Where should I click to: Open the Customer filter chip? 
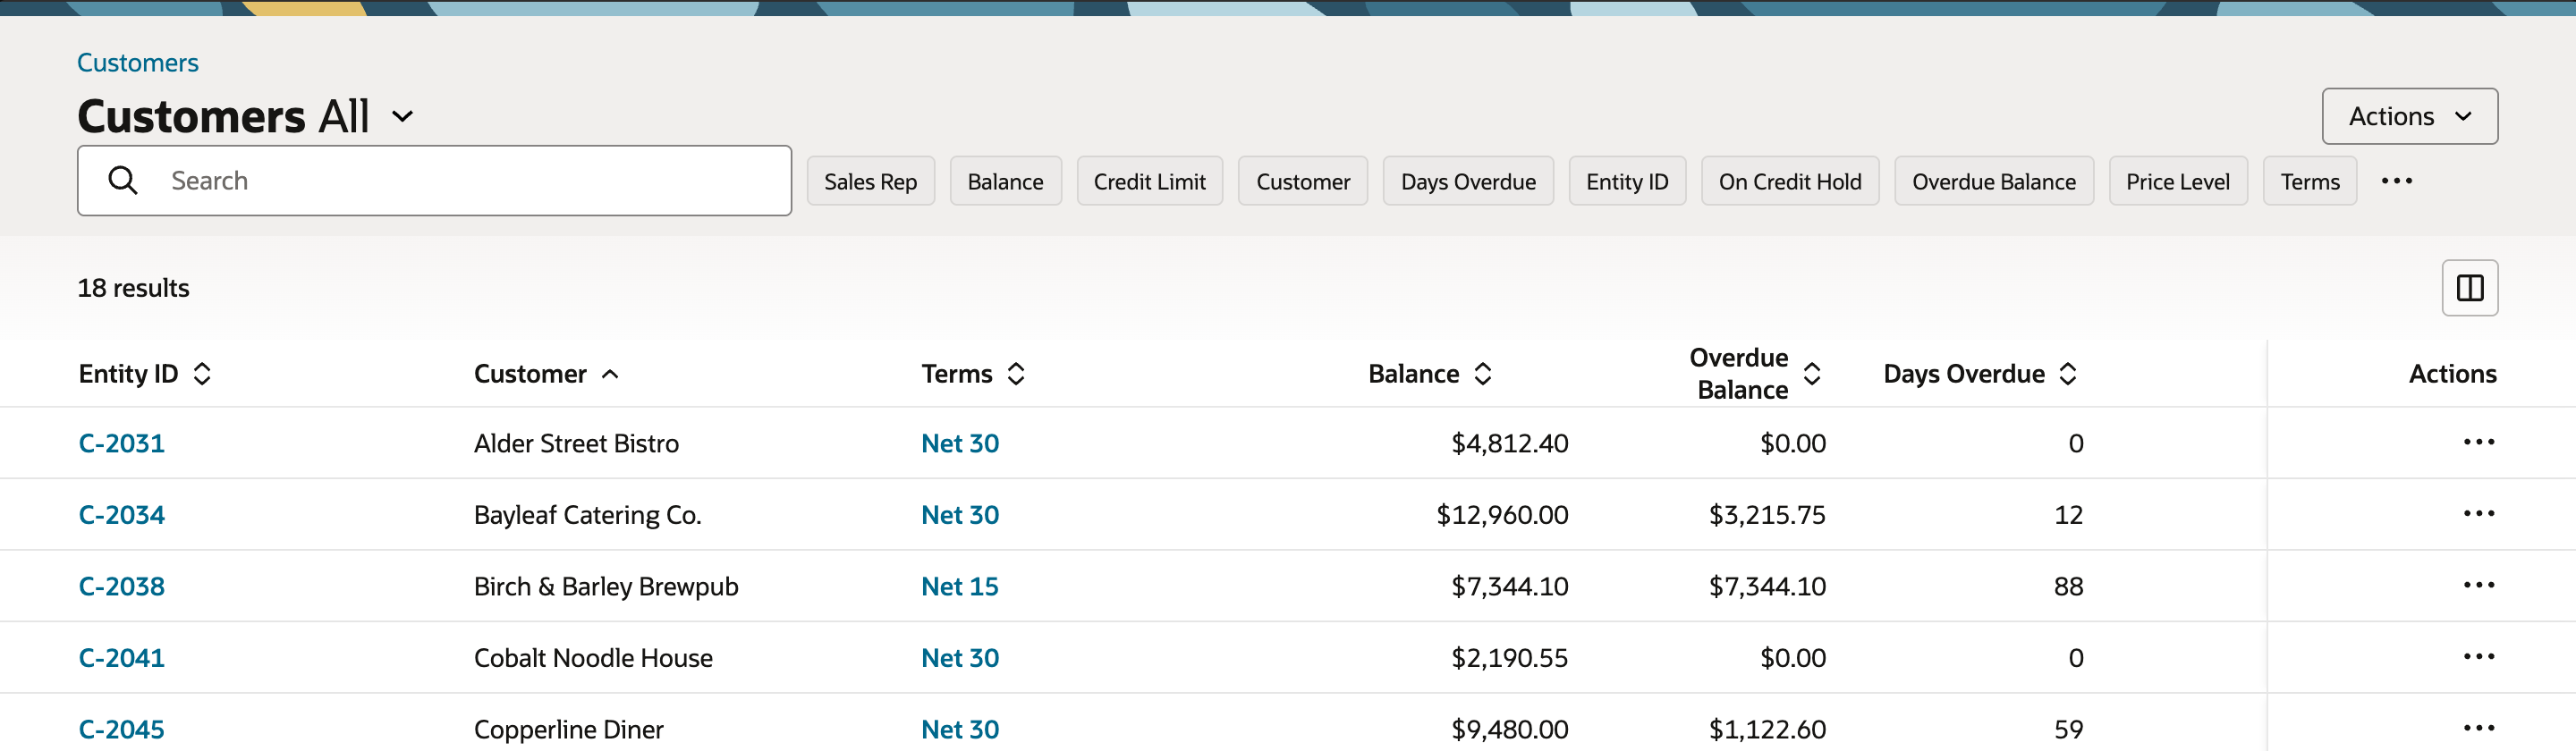click(x=1302, y=181)
